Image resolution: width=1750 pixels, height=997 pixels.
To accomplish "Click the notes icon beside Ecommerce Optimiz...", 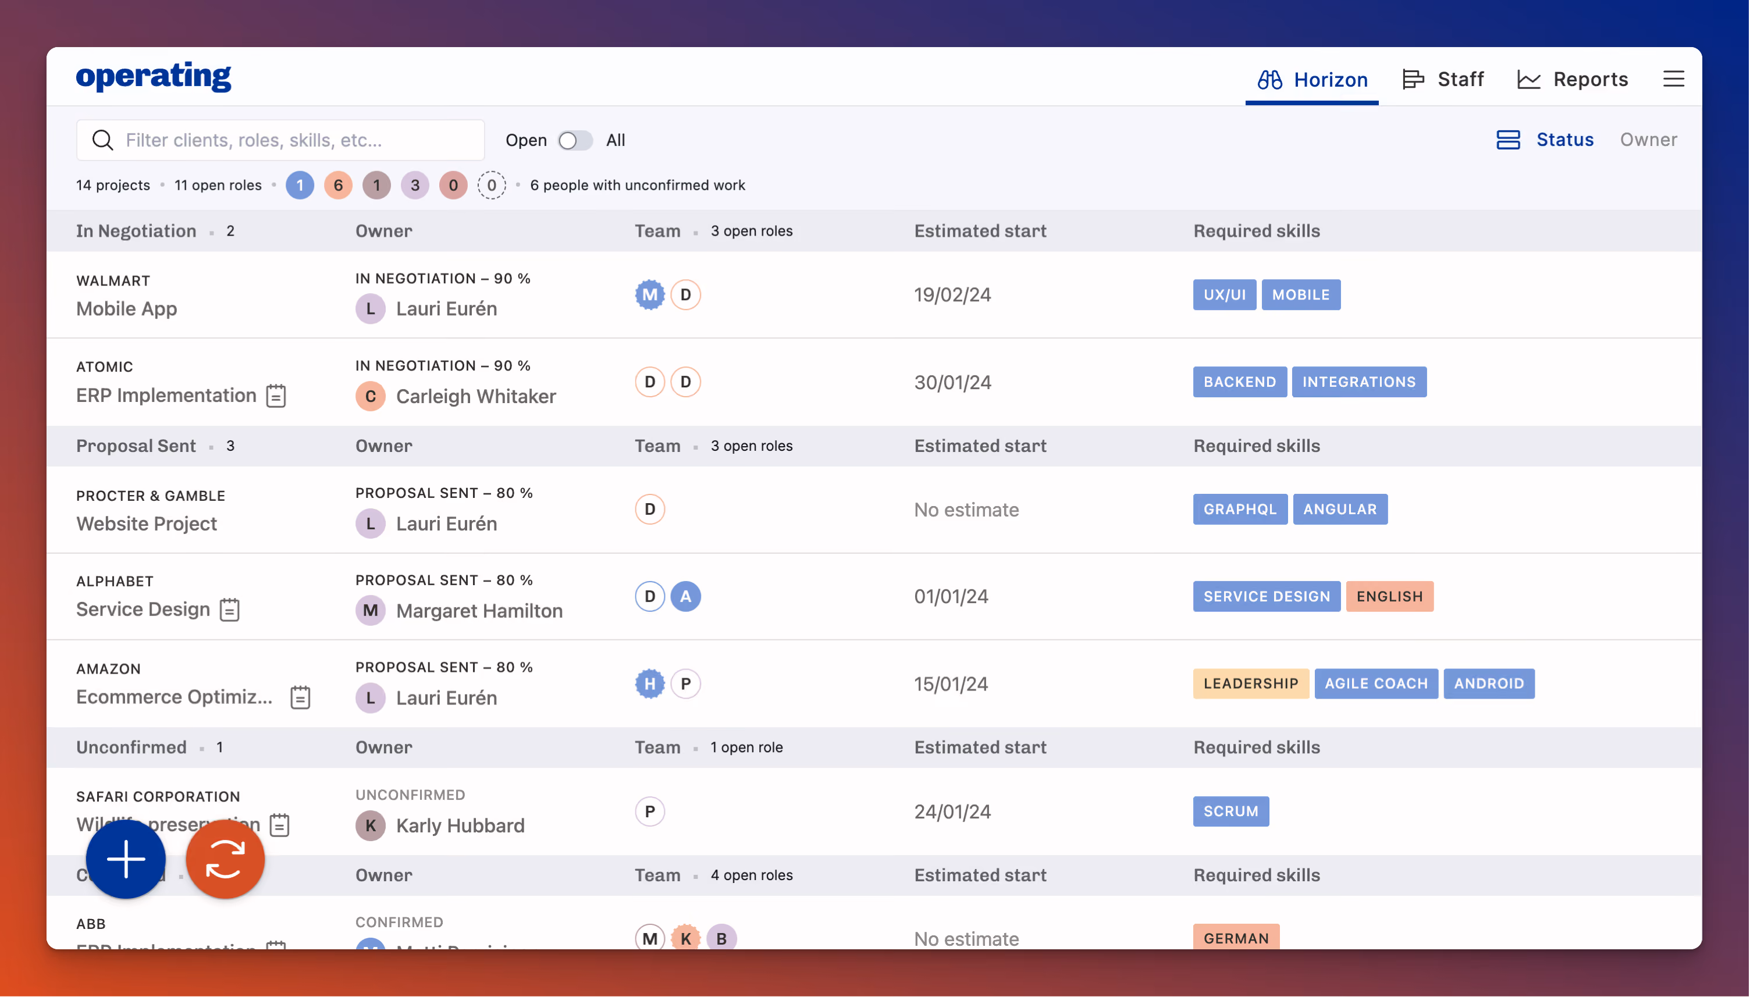I will tap(300, 697).
